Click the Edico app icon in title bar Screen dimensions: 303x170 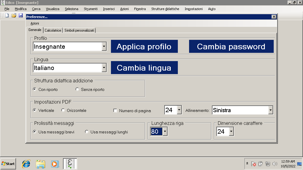point(3,2)
